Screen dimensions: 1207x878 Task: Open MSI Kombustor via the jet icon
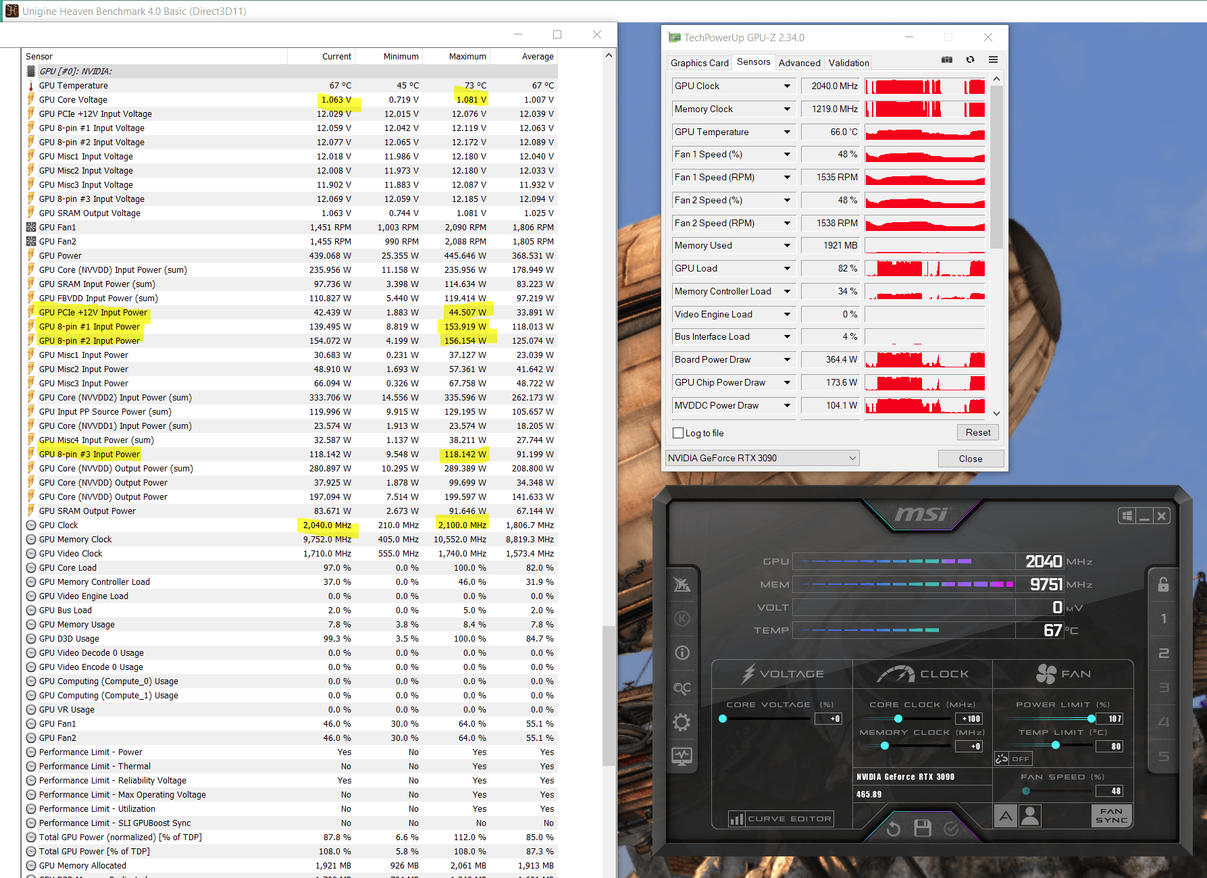tap(682, 584)
